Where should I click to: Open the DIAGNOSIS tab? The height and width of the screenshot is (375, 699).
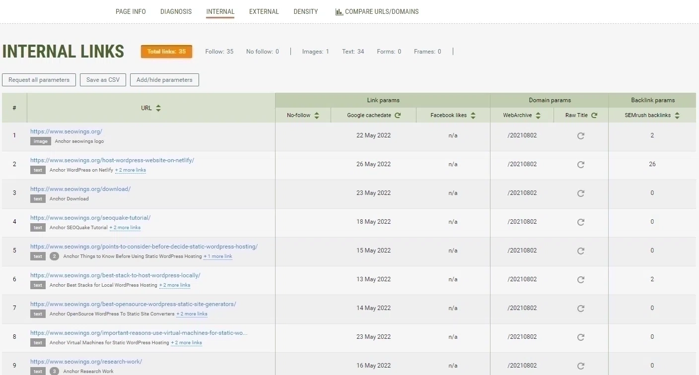click(176, 11)
